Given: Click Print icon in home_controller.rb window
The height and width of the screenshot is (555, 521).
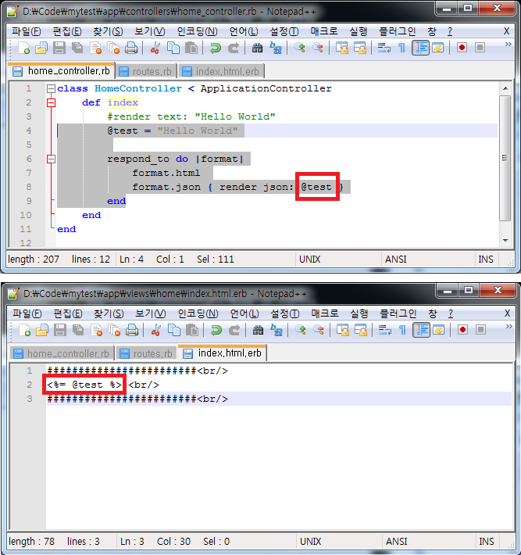Looking at the screenshot, I should coord(131,48).
